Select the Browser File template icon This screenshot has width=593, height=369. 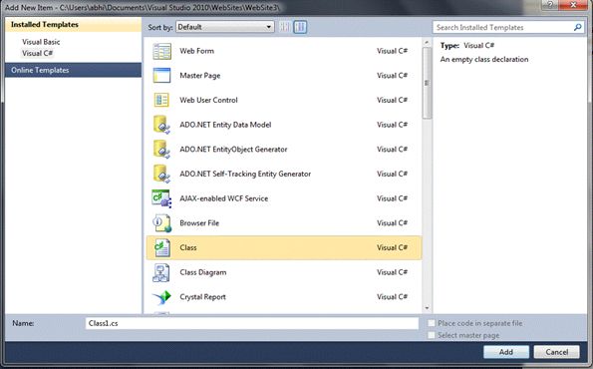(161, 223)
